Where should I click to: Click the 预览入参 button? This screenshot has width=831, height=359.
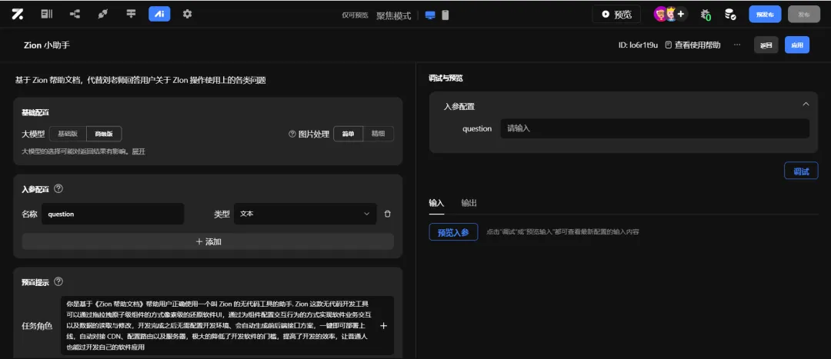tap(453, 232)
